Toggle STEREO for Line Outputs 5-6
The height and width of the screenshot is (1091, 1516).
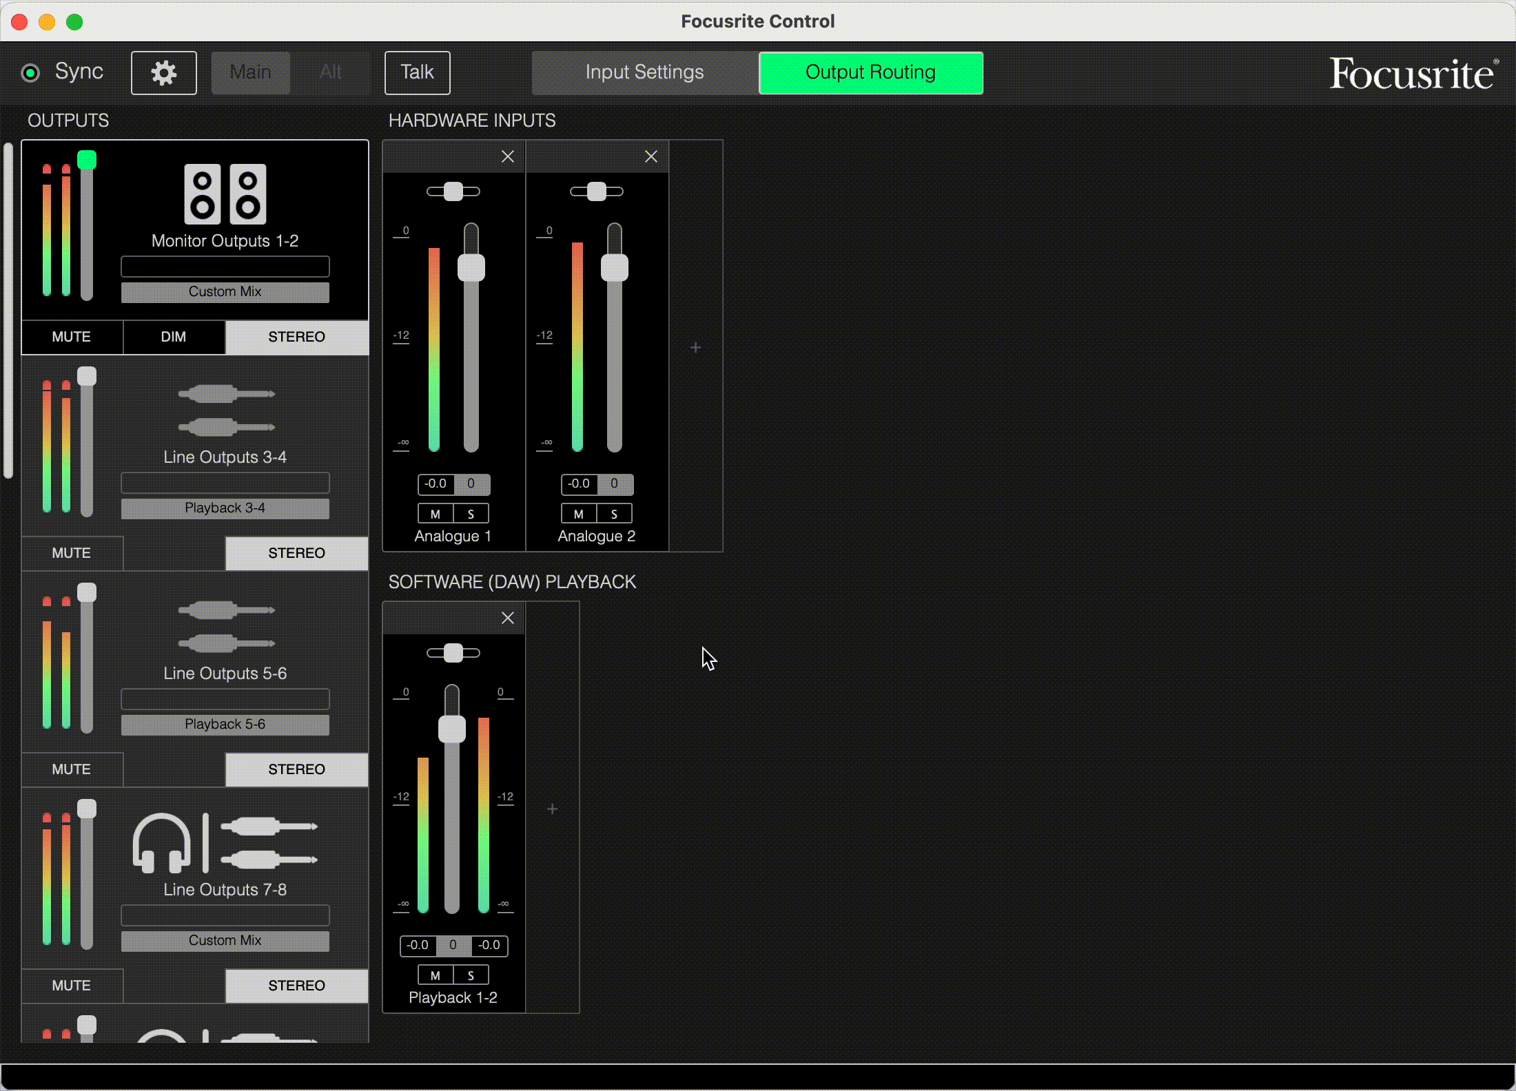296,769
